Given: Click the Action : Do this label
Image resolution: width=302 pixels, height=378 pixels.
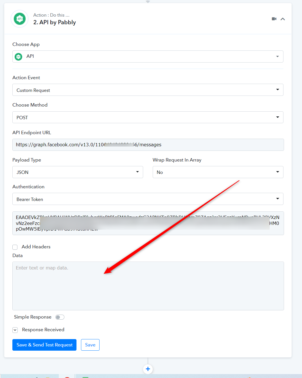Looking at the screenshot, I should pos(51,15).
